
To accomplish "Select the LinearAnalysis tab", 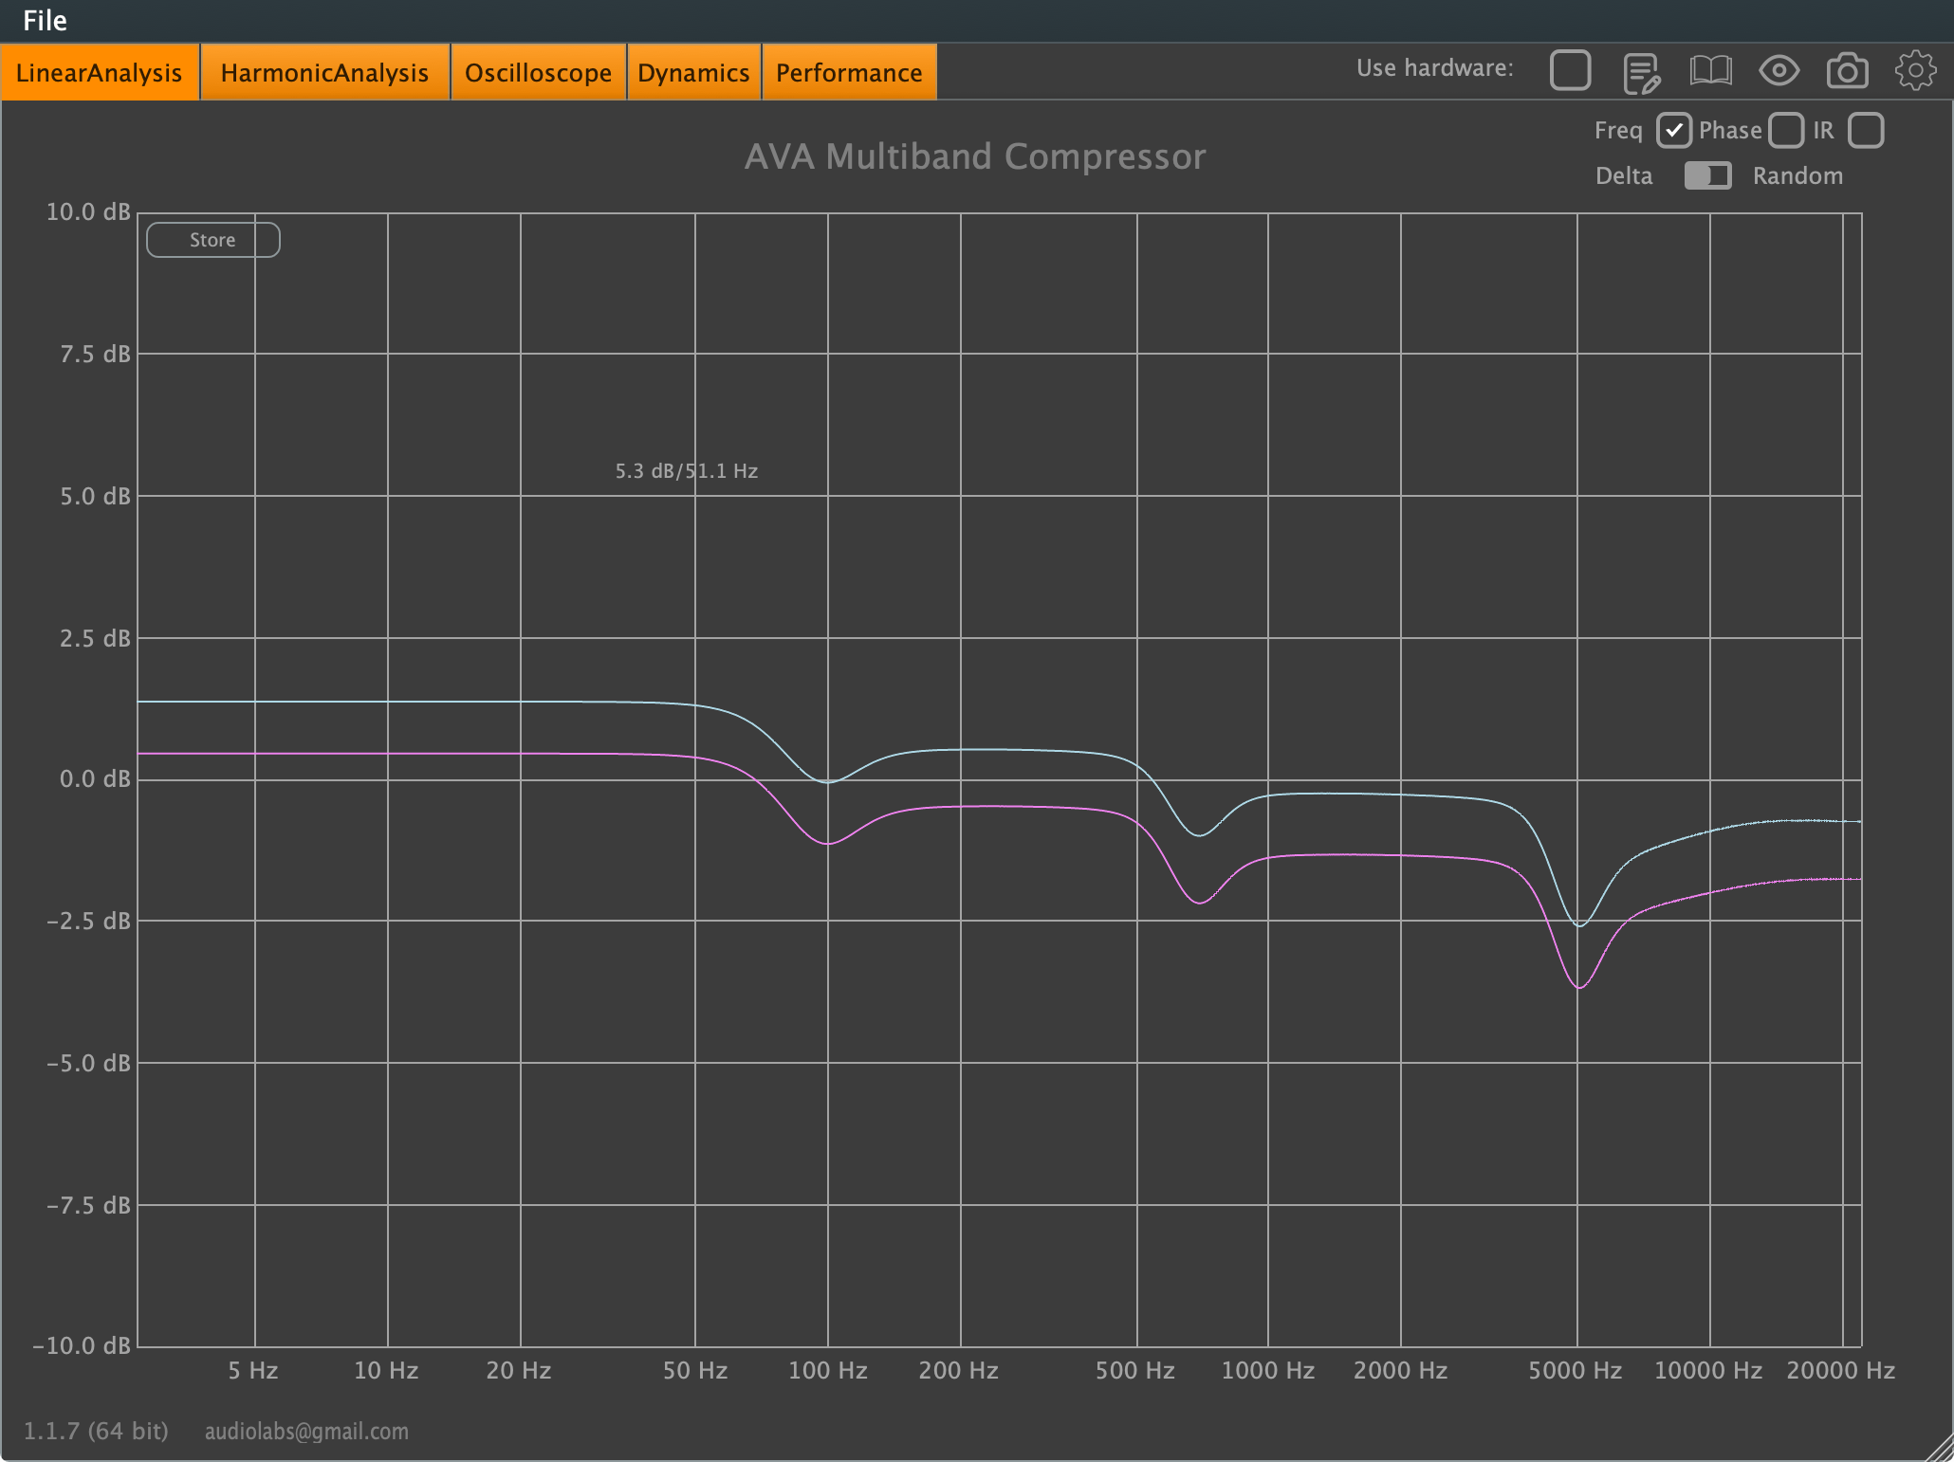I will (99, 71).
